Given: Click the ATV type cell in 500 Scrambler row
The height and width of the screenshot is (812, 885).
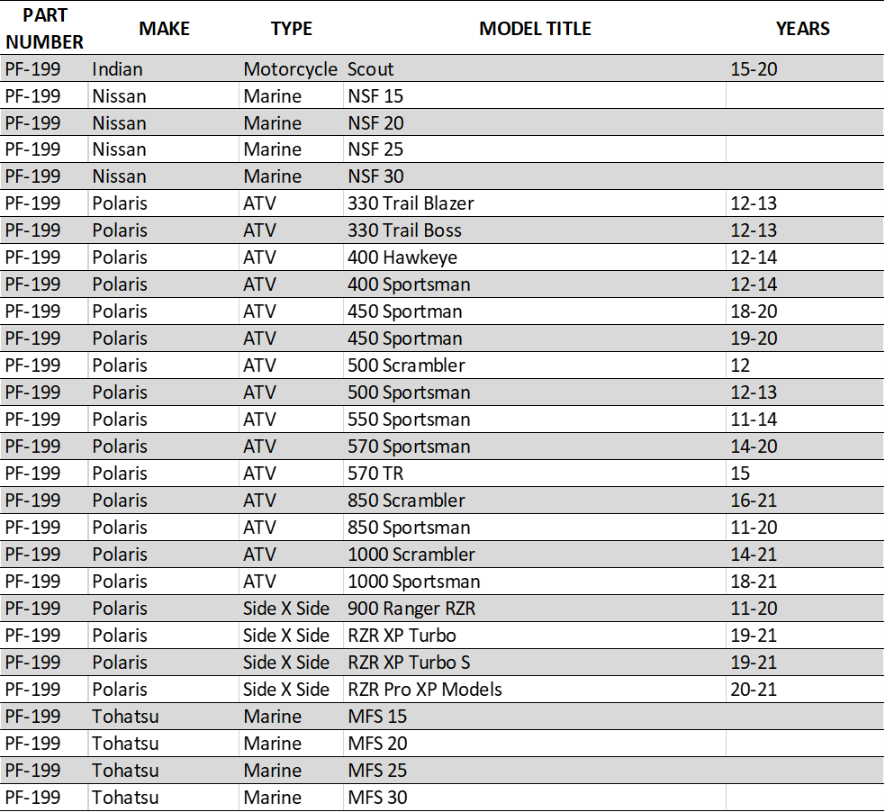Looking at the screenshot, I should click(x=291, y=365).
